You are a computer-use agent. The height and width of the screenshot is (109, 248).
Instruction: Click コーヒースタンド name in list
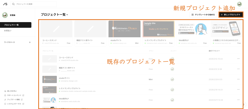pos(66,58)
